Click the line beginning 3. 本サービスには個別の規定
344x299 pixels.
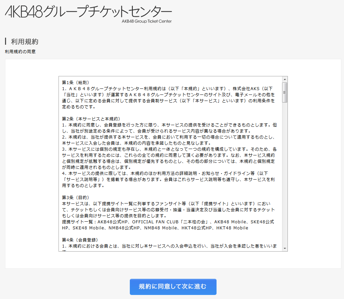169,149
